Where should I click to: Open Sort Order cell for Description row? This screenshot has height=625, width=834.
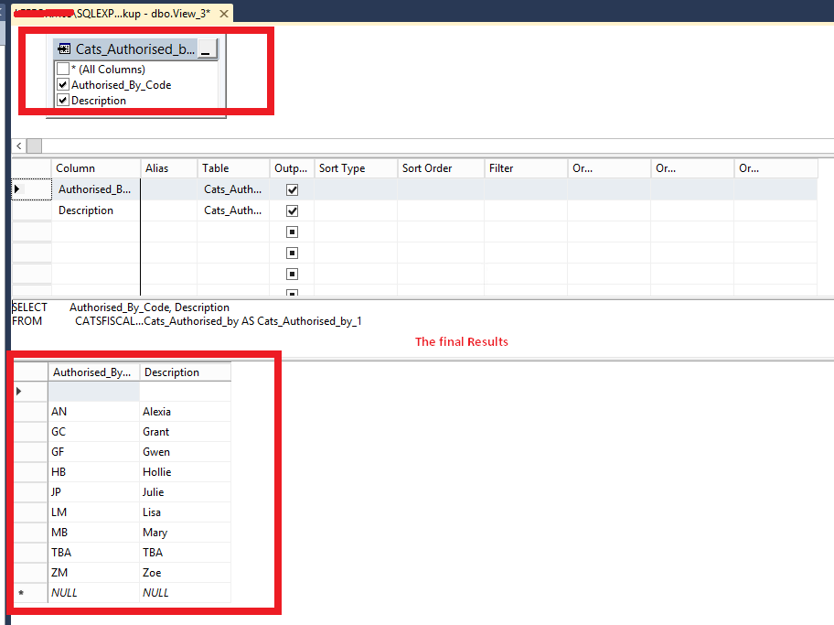(440, 210)
